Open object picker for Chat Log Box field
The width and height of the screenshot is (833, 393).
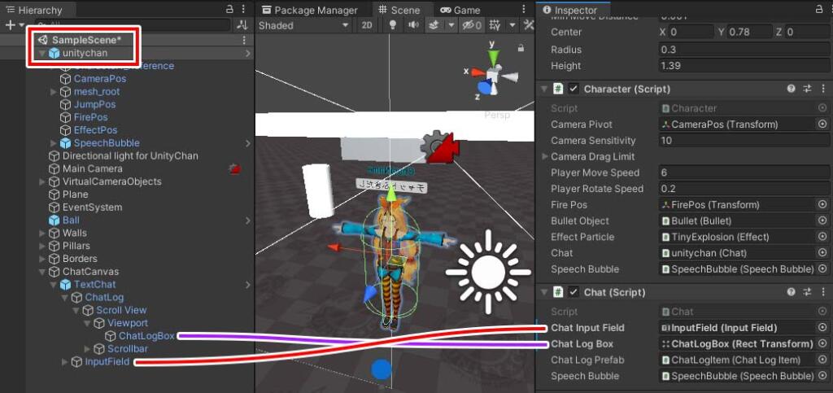click(x=822, y=343)
